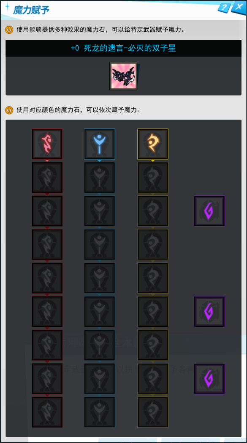Click the second blue slot below the glowing one
Screen dimensions: 247x443
(x=99, y=211)
